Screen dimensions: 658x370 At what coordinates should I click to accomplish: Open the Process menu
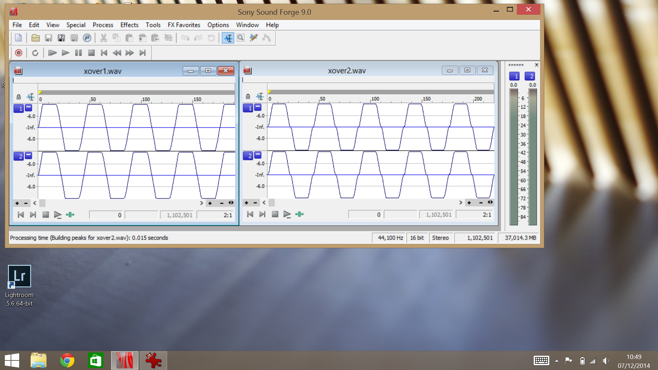103,25
